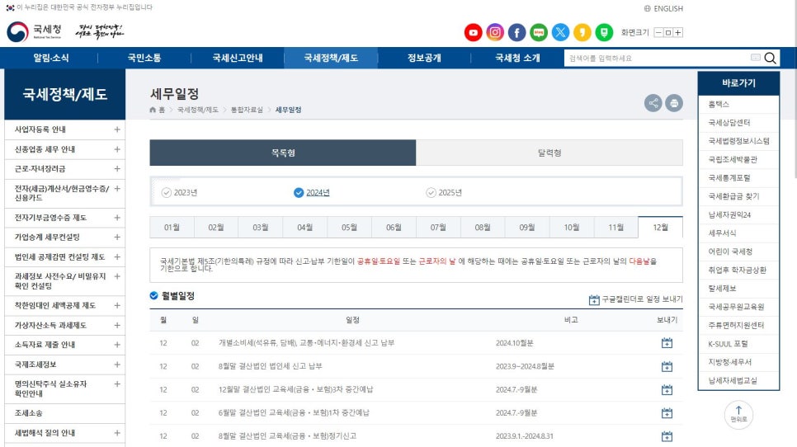Click the search magnifier icon
The width and height of the screenshot is (797, 447).
tap(771, 58)
